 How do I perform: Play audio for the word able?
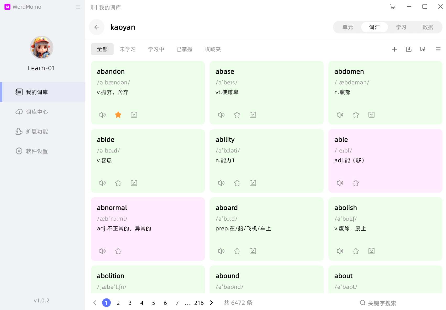[x=340, y=183]
